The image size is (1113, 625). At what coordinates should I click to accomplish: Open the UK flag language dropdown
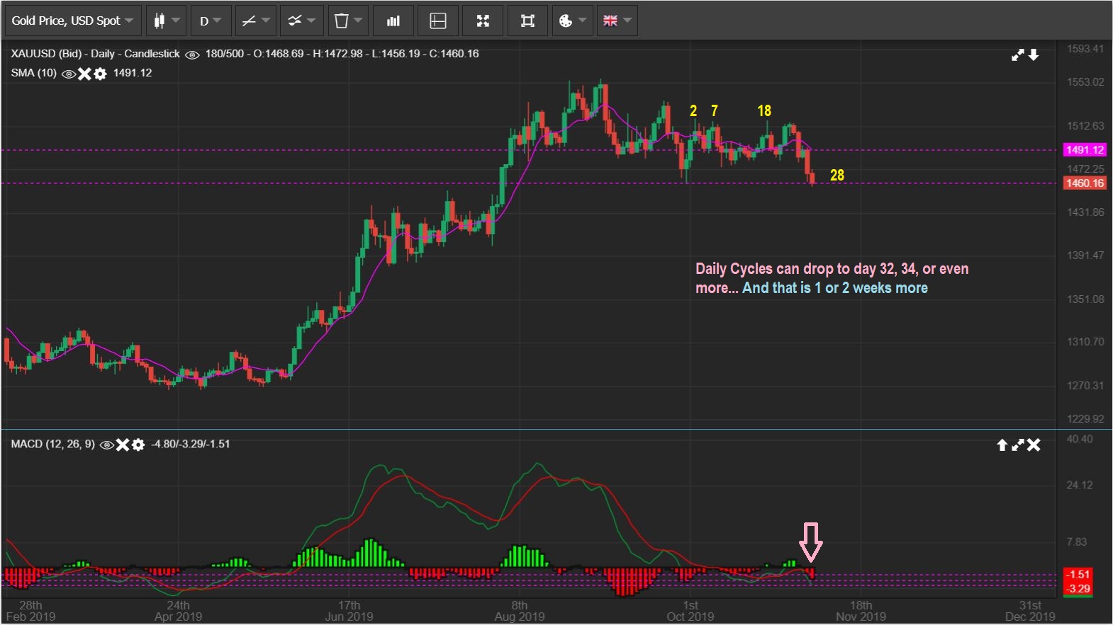point(617,21)
